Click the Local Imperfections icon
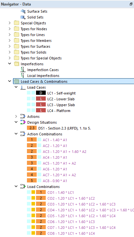 (x=23, y=76)
